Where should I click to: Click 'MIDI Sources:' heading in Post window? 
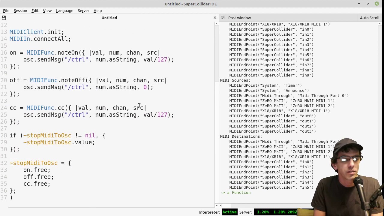pos(235,80)
